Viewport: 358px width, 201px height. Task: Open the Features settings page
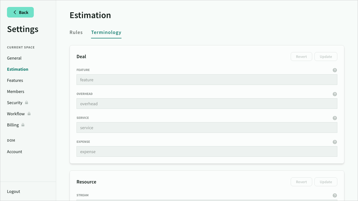coord(15,80)
